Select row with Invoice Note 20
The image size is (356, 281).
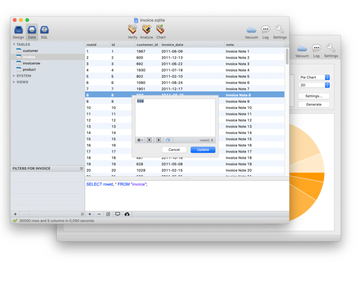click(x=185, y=170)
